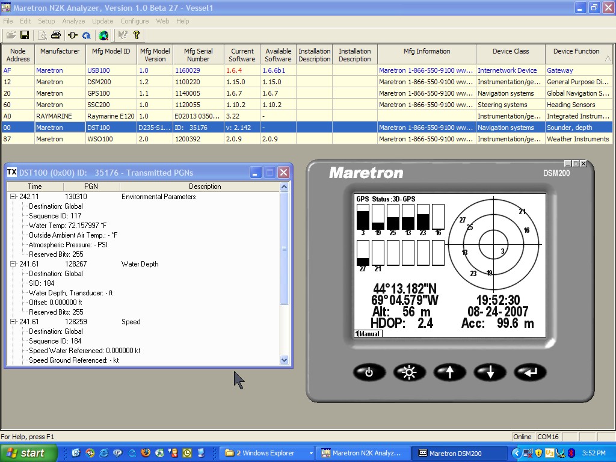
Task: Click the yellow question mark Help icon
Action: click(137, 35)
